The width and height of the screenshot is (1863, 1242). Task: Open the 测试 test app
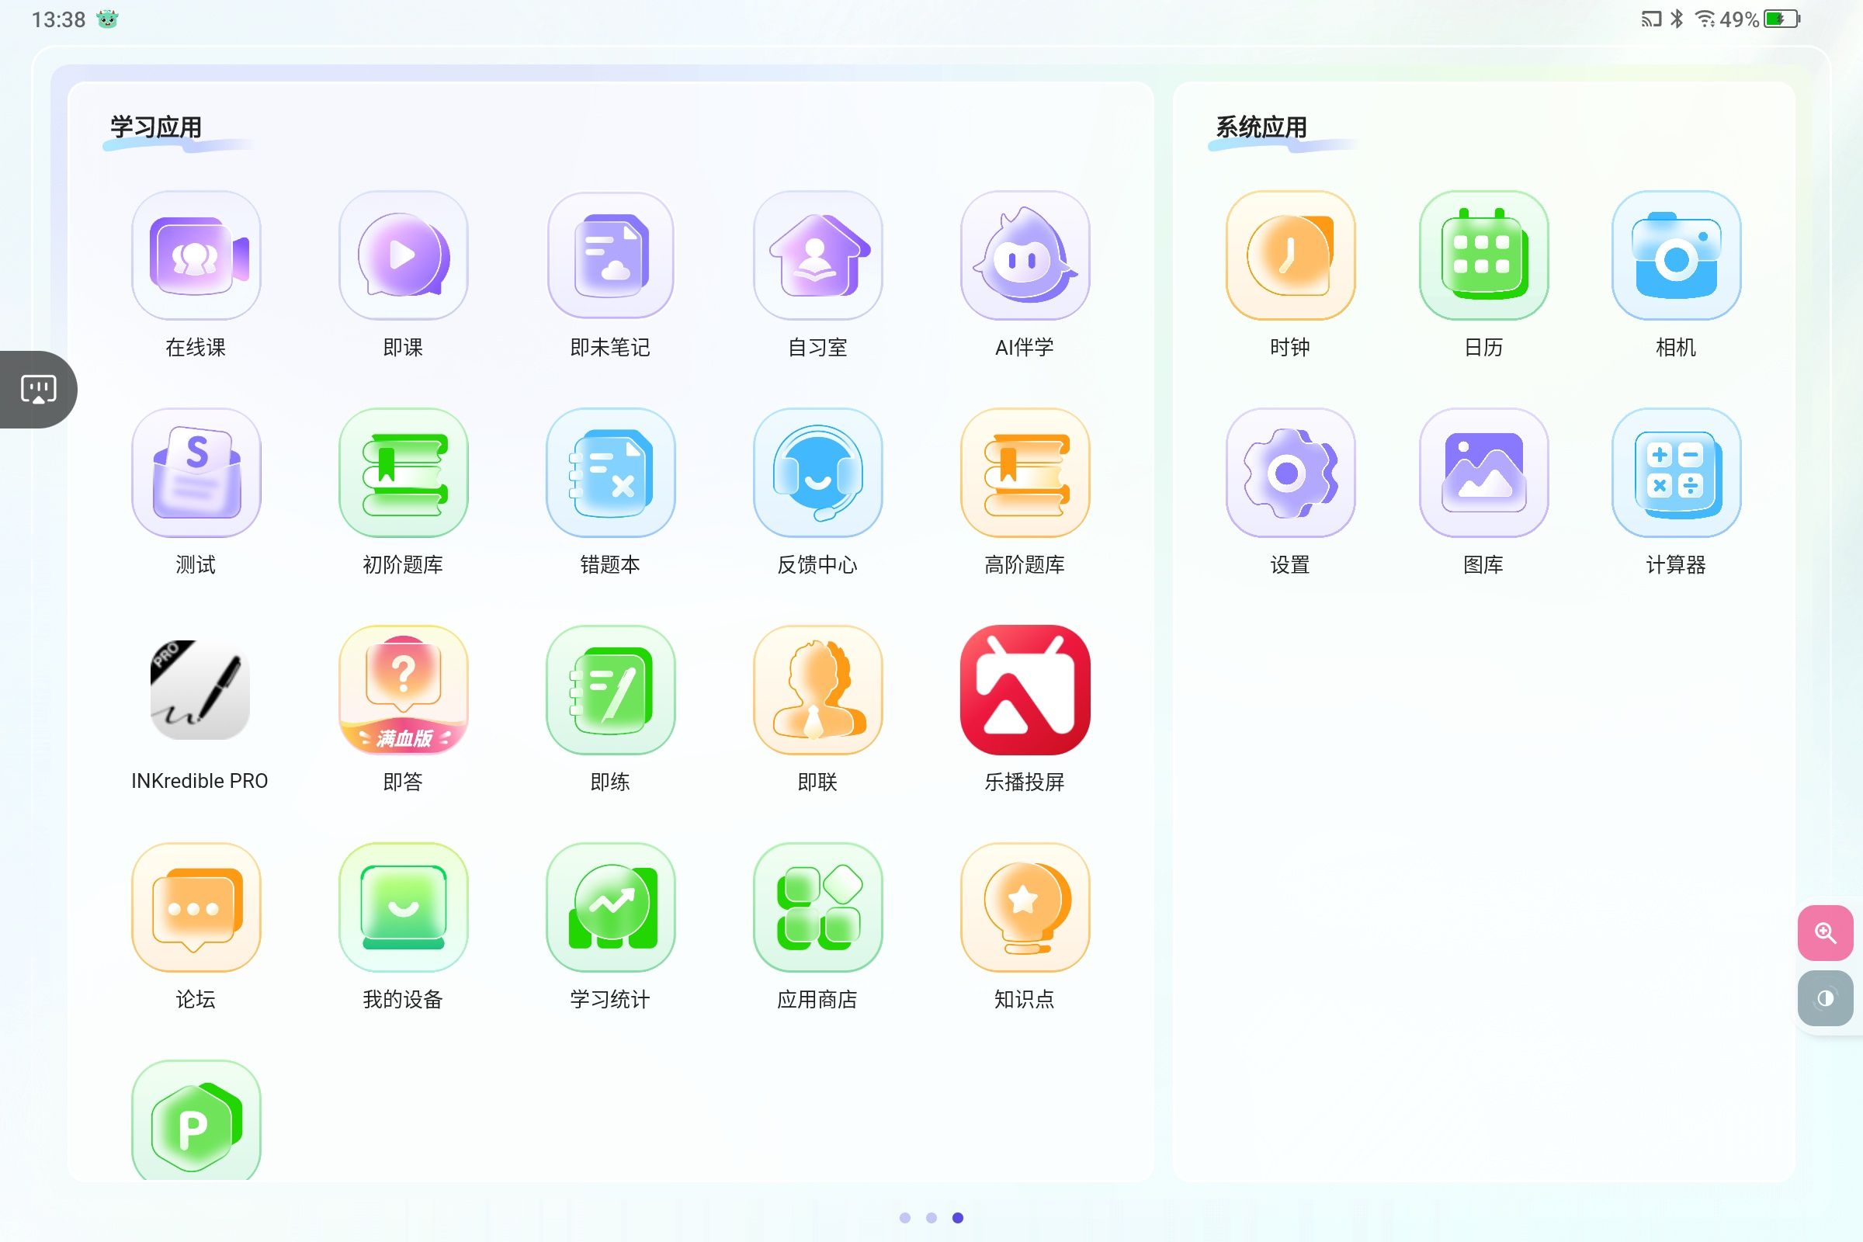(x=196, y=473)
